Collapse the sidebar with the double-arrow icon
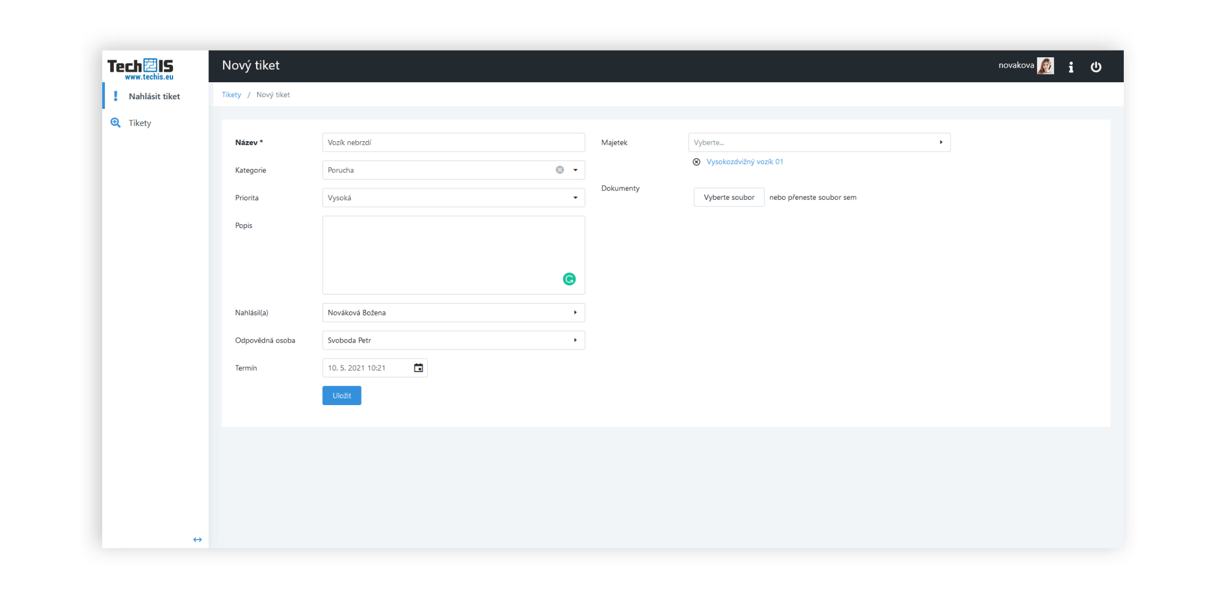 click(197, 540)
